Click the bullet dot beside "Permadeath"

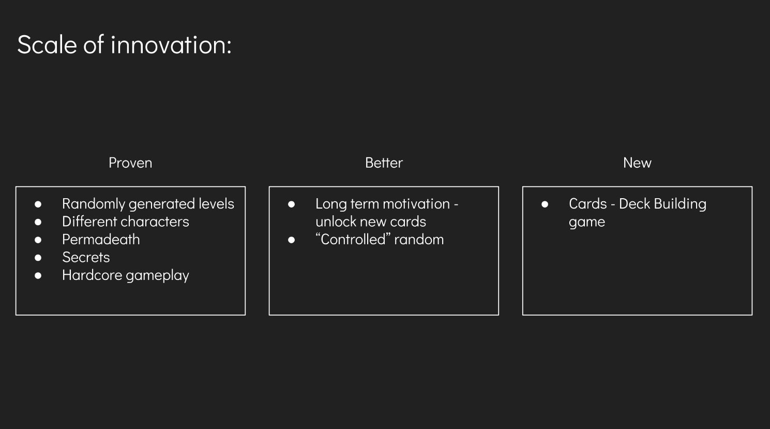pyautogui.click(x=38, y=240)
